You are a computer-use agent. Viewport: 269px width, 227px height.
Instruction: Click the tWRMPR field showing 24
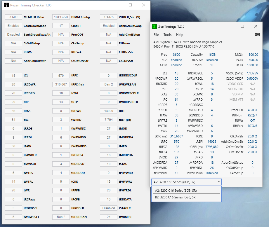tap(109, 217)
